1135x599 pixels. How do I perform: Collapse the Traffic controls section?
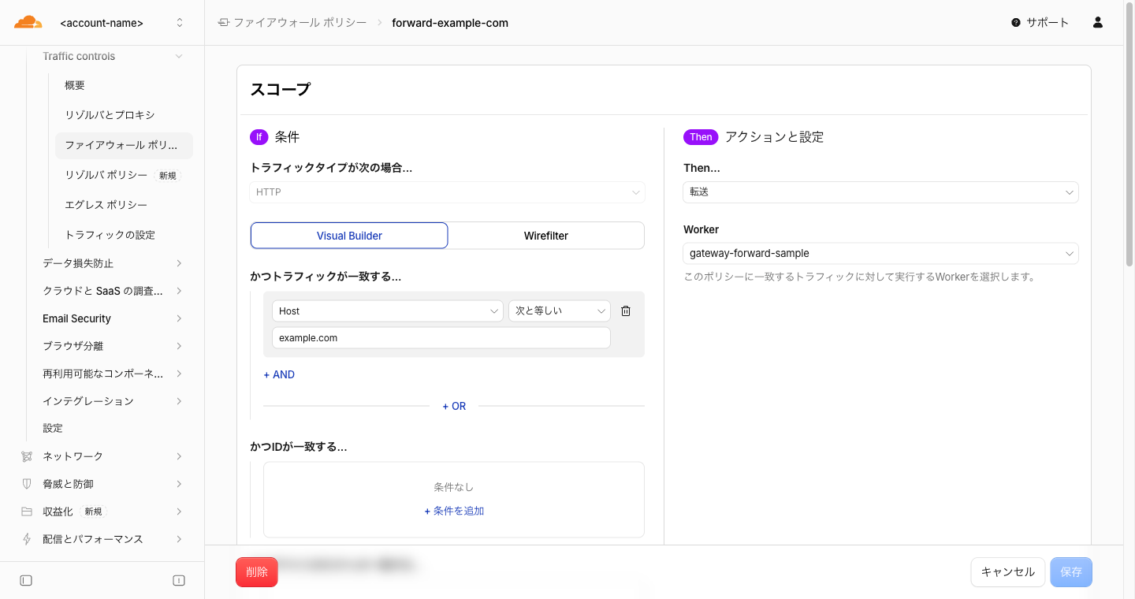113,57
